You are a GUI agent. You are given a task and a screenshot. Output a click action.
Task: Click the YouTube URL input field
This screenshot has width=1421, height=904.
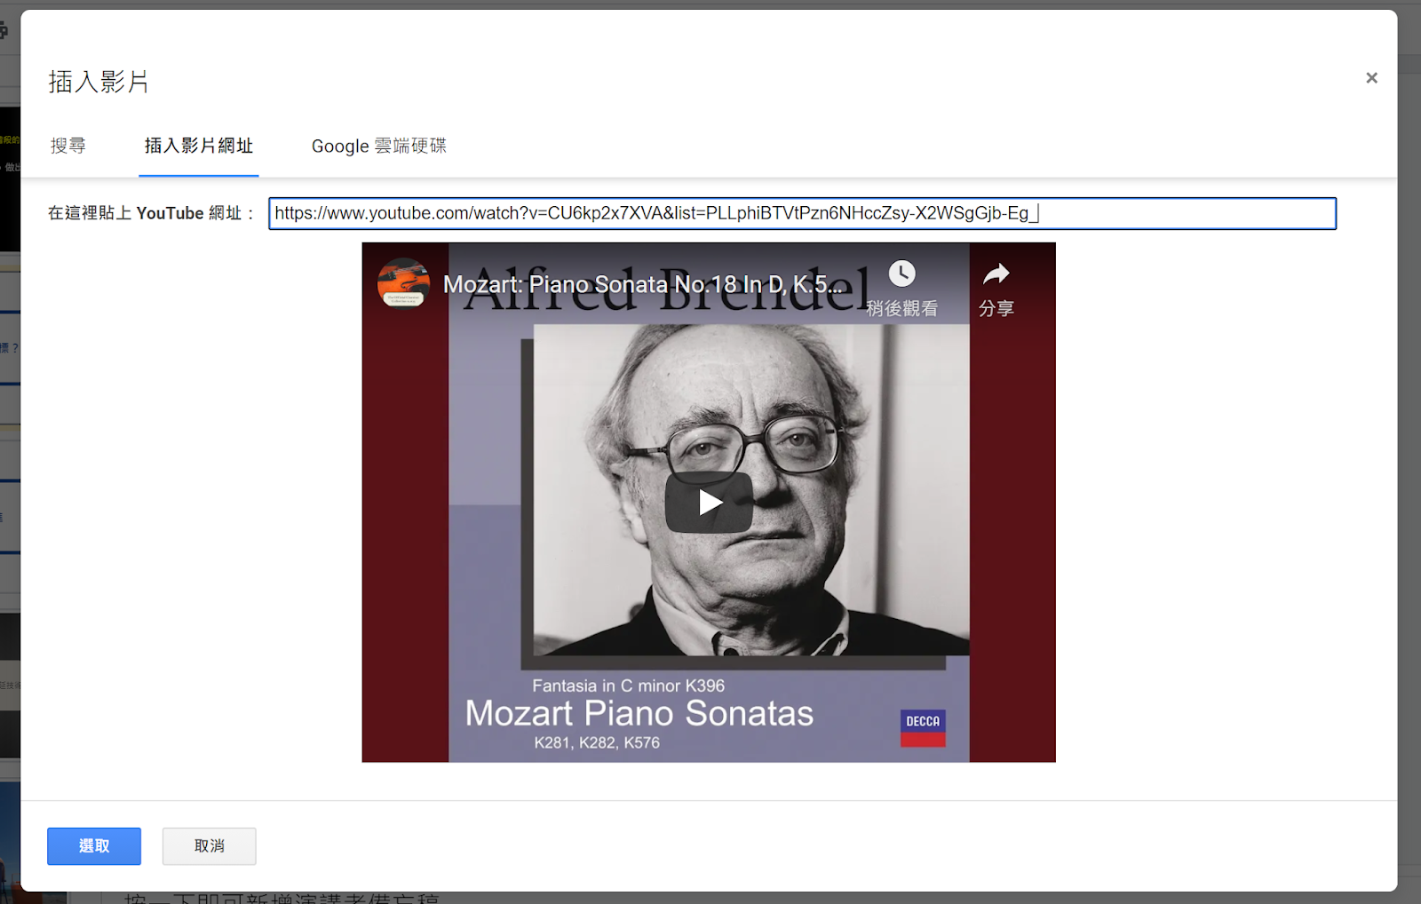point(802,213)
